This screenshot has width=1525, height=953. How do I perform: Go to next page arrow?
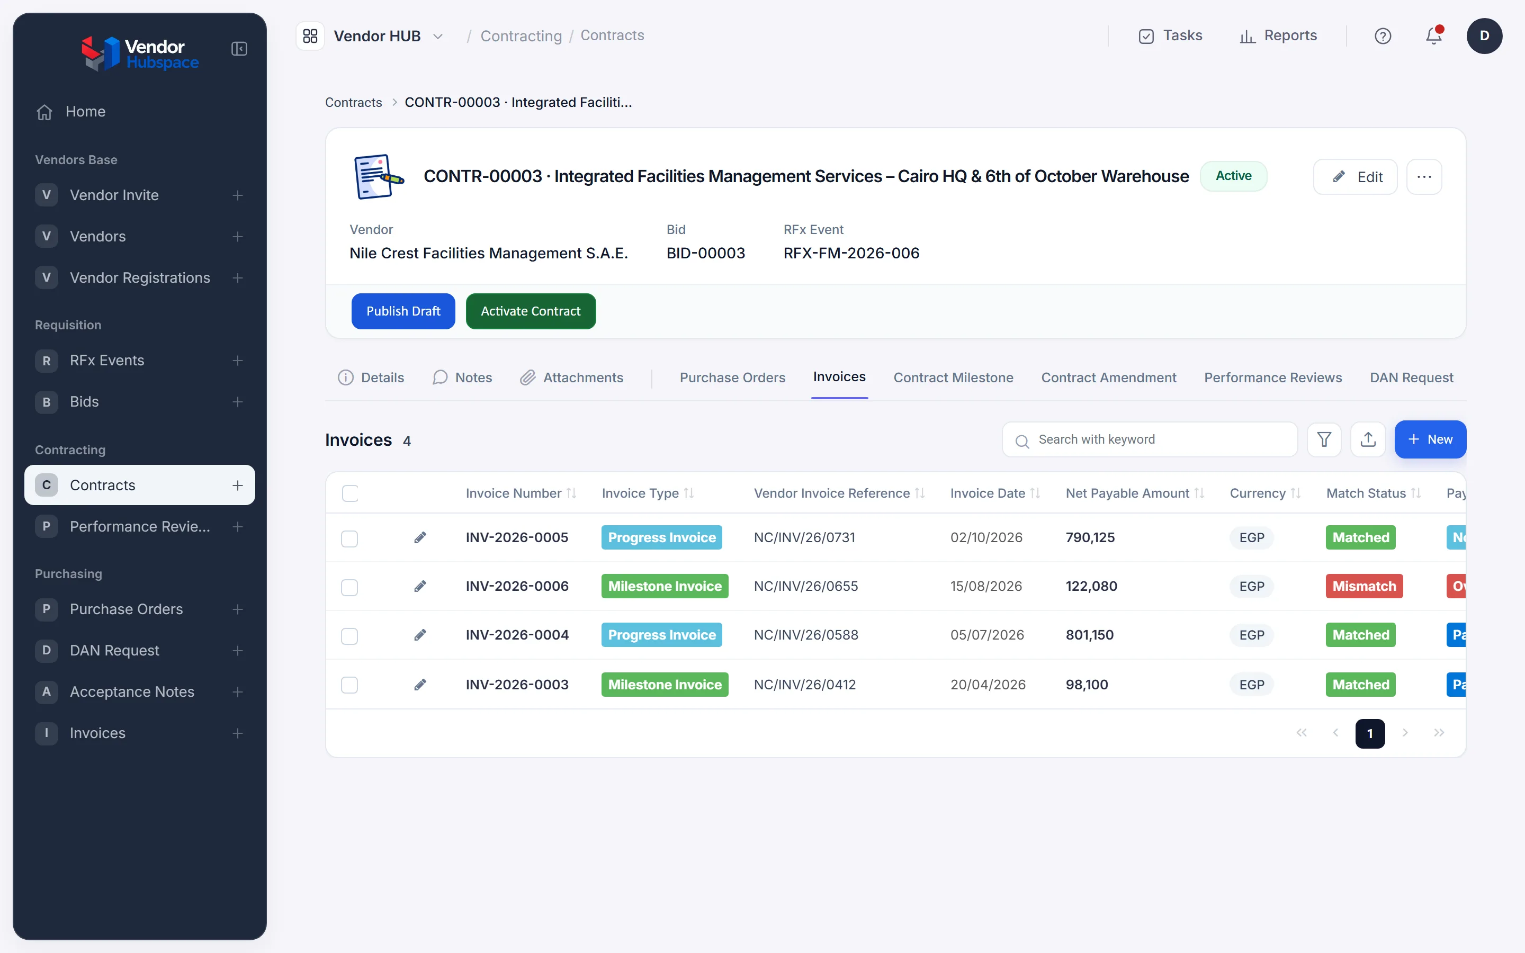1405,733
